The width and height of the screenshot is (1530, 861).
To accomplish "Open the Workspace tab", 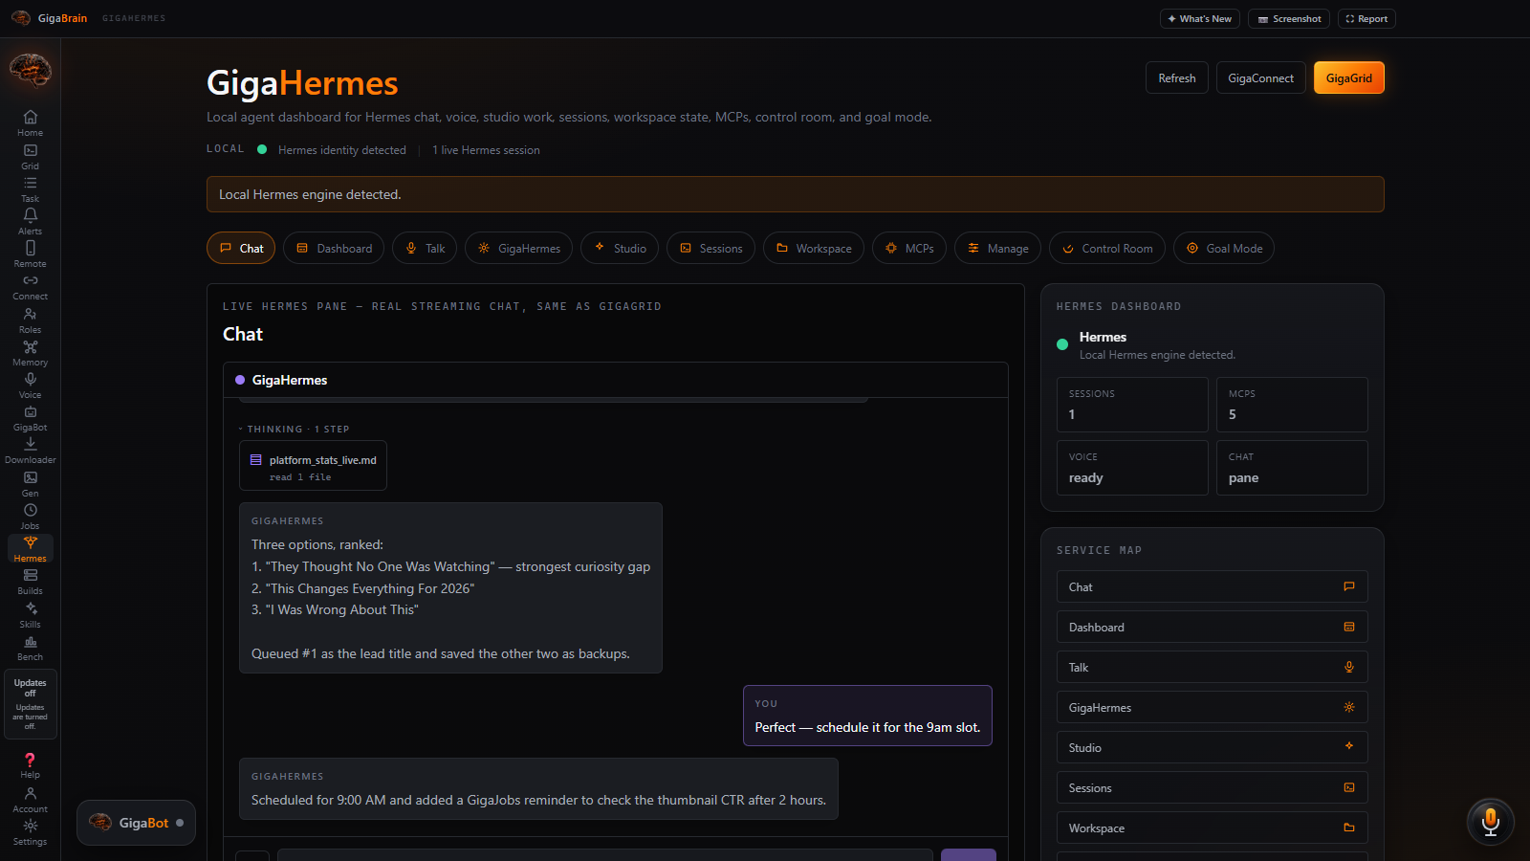I will click(814, 248).
